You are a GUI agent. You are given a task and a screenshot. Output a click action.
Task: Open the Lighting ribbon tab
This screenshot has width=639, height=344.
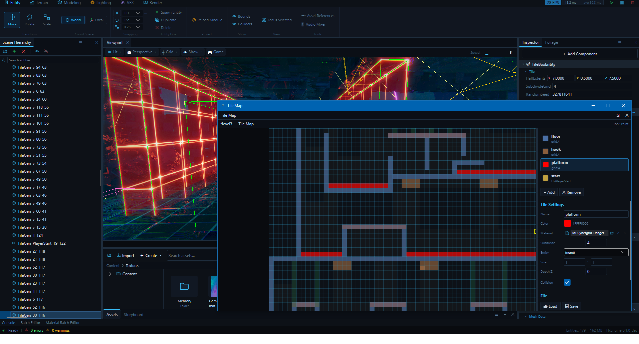[x=100, y=3]
